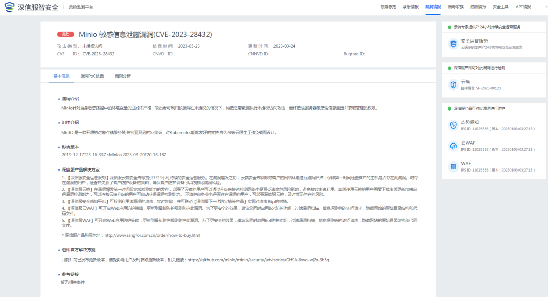
Task: Select the 漏洞情报 navigation item
Action: click(x=433, y=7)
